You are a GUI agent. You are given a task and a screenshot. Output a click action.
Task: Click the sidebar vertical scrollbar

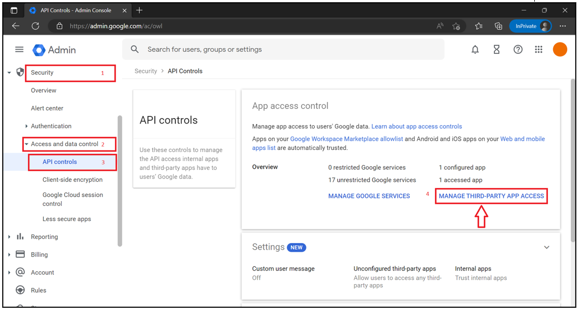pos(119,181)
